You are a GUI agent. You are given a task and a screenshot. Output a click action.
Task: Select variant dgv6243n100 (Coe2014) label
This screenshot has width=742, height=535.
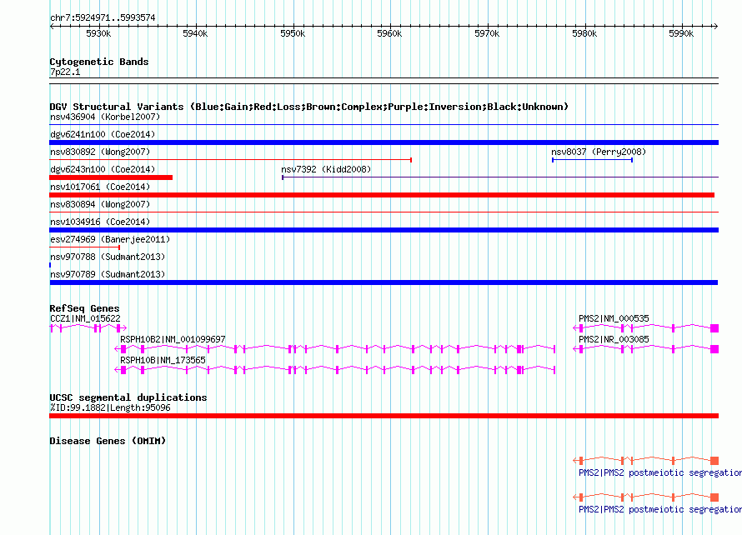click(x=103, y=169)
